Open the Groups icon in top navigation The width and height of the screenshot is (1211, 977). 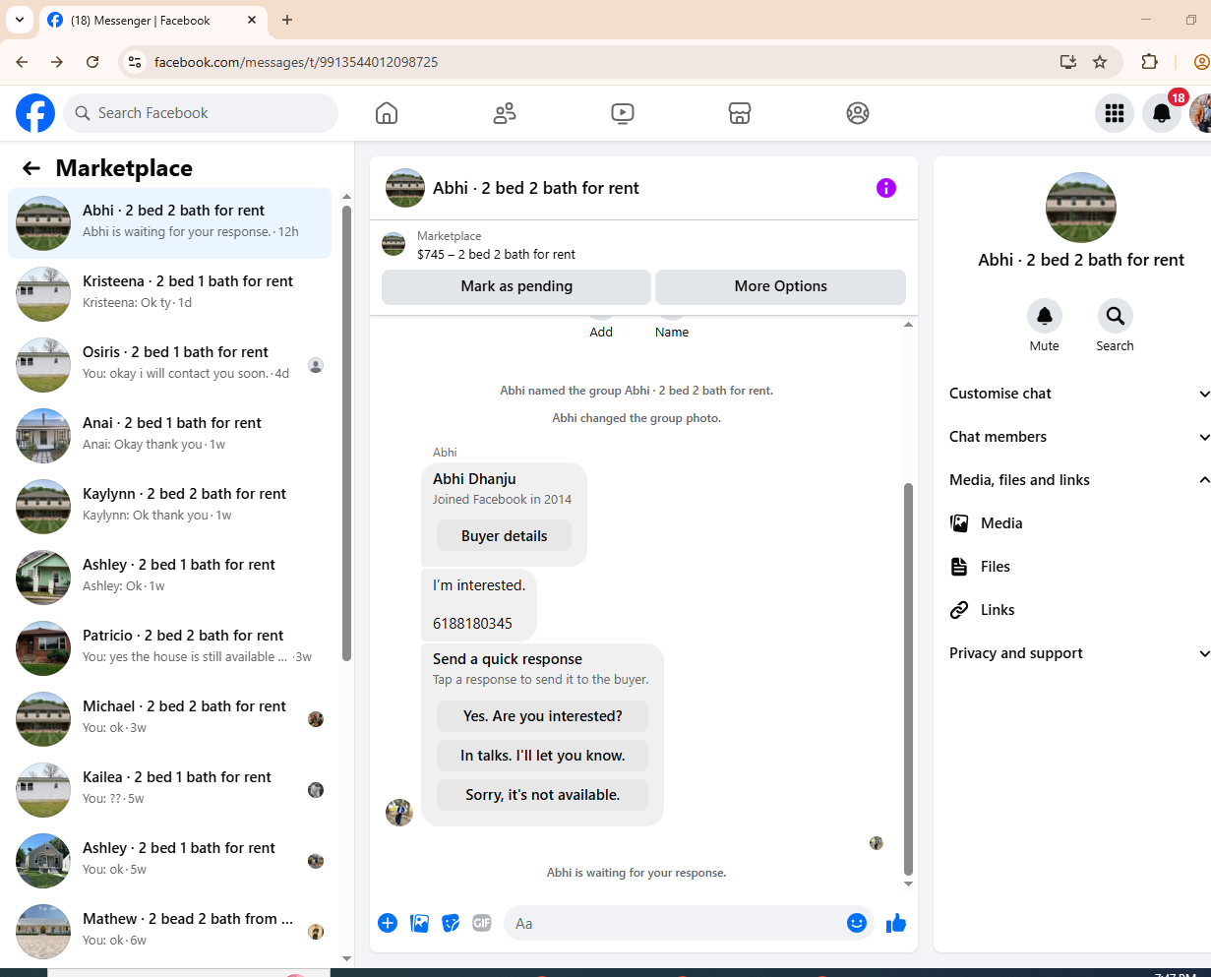click(x=858, y=113)
